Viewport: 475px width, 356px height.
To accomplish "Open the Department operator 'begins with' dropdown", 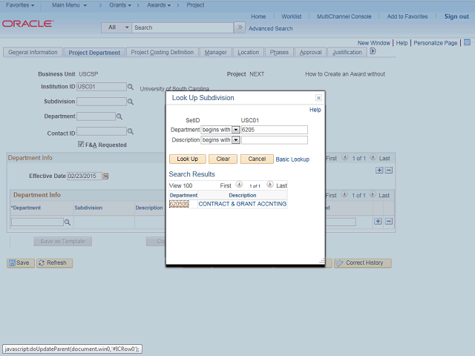I will point(236,130).
